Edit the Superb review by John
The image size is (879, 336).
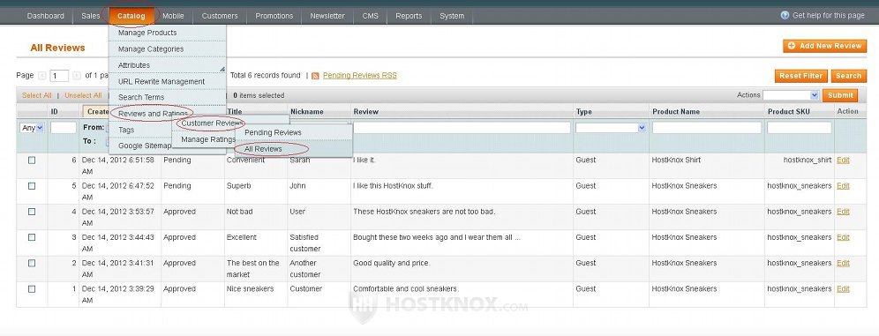[x=843, y=186]
